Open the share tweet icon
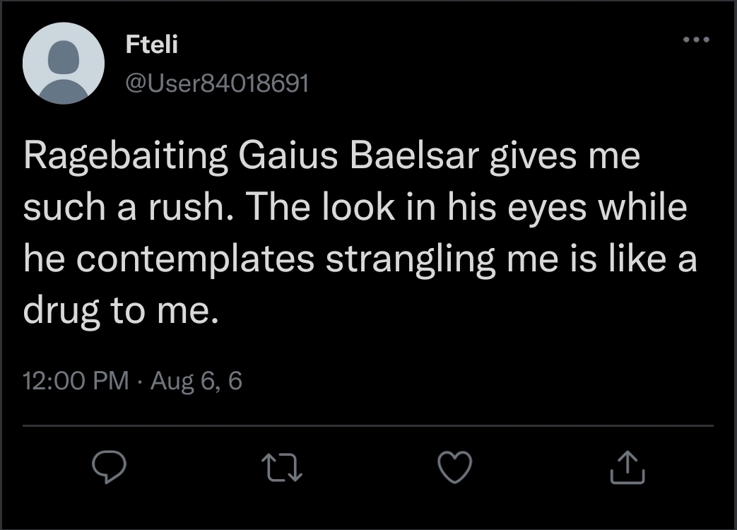Viewport: 737px width, 530px height. tap(627, 467)
